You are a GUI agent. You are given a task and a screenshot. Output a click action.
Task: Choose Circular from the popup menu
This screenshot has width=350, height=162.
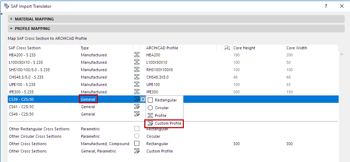click(x=164, y=108)
